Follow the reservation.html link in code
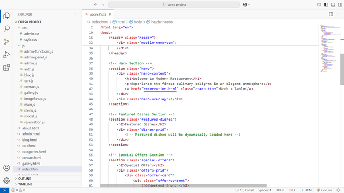This screenshot has width=344, height=193. coord(160,89)
